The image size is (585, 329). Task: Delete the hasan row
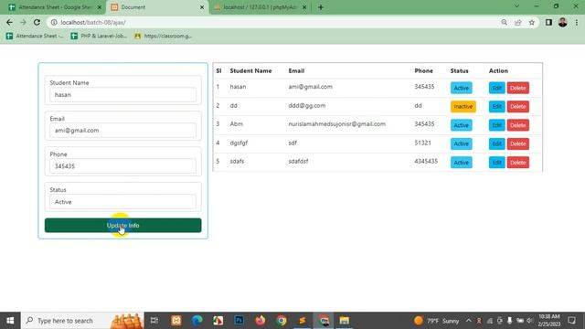pyautogui.click(x=518, y=88)
